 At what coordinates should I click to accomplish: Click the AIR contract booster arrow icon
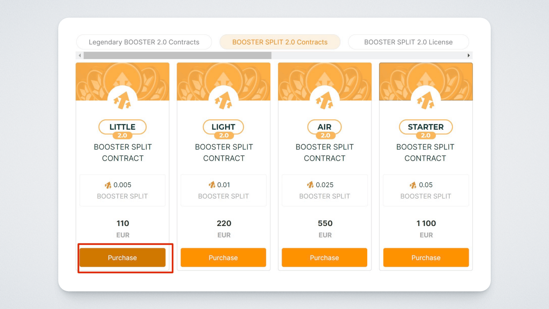tap(325, 100)
